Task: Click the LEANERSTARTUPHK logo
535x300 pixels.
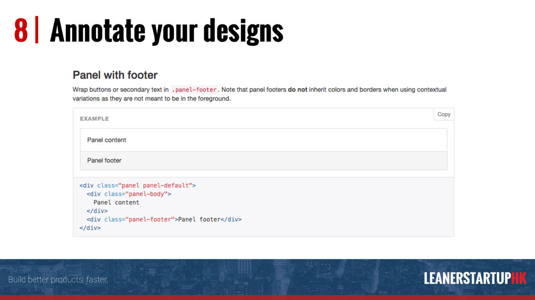Action: click(x=475, y=278)
